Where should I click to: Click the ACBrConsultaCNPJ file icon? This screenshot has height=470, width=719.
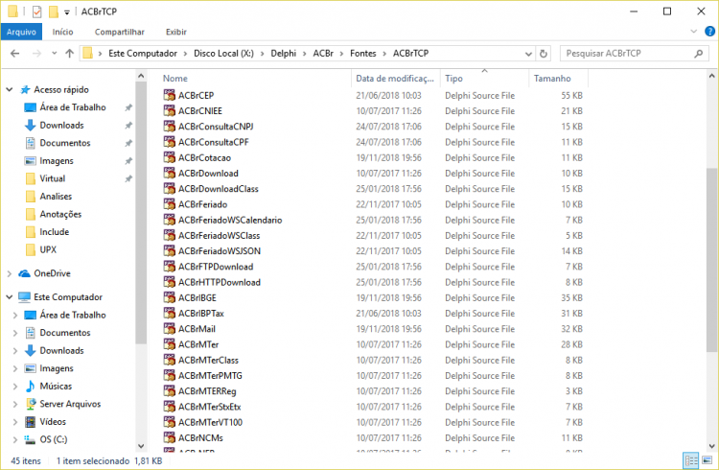click(169, 127)
